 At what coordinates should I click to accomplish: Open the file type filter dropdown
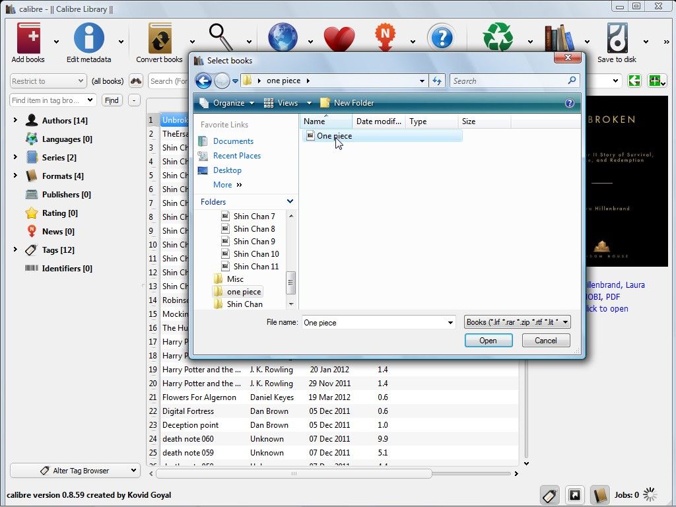[518, 322]
